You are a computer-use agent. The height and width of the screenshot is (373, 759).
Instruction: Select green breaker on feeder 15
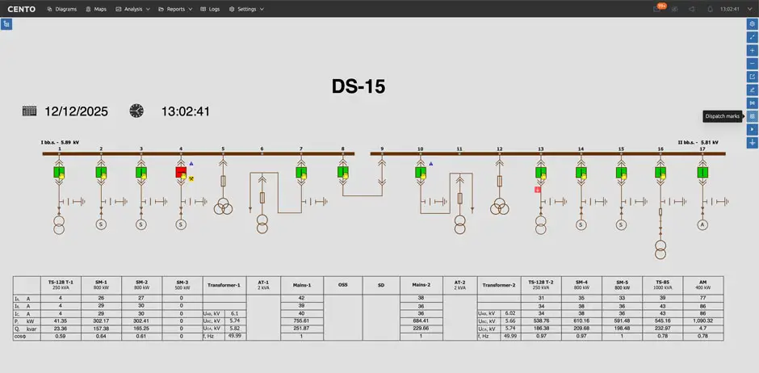click(621, 172)
